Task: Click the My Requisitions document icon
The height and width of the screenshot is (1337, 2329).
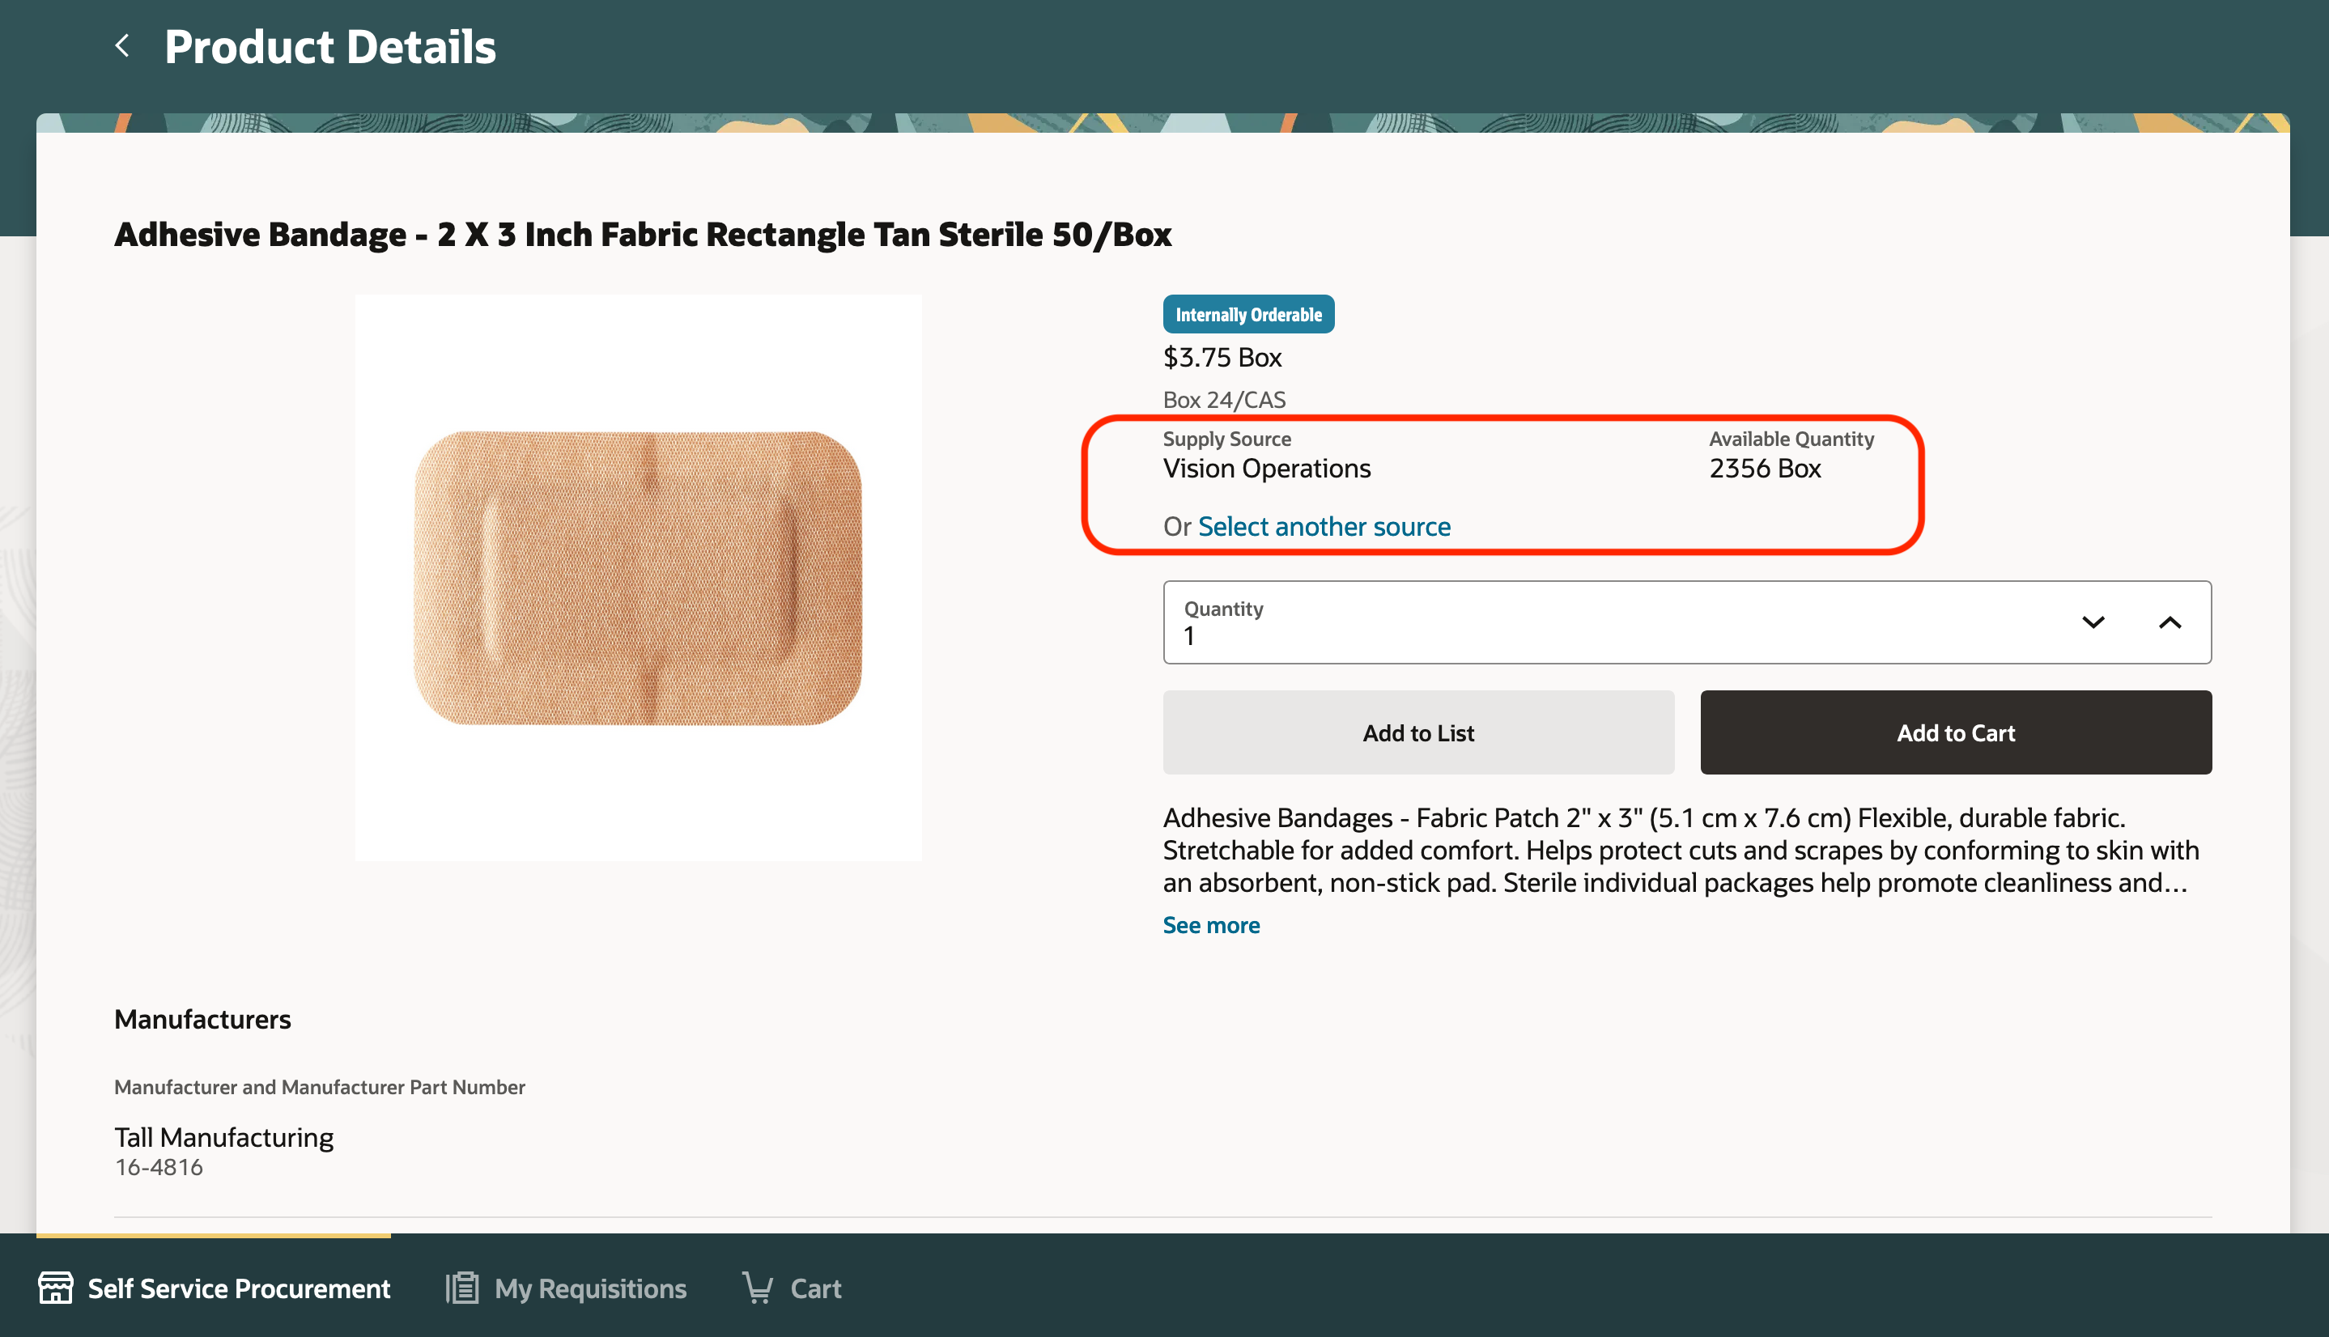Action: (462, 1288)
